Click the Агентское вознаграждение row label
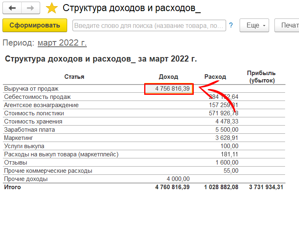299x238 pixels. [41, 105]
